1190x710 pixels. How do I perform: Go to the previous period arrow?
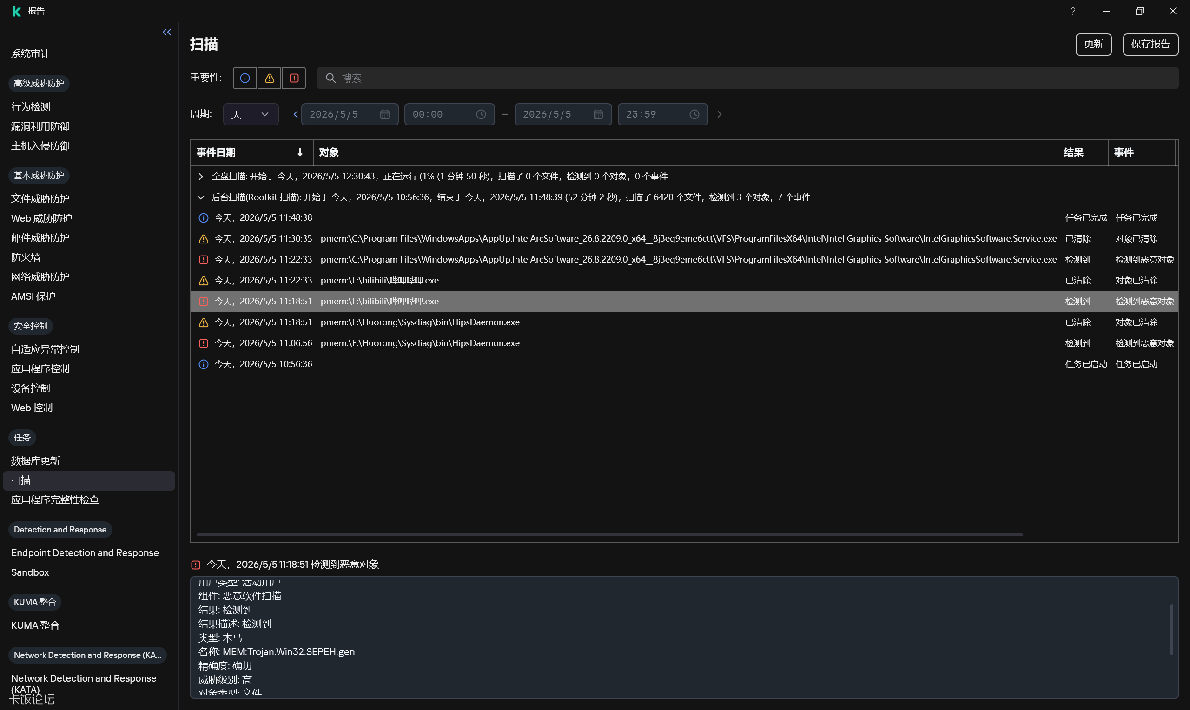click(295, 114)
